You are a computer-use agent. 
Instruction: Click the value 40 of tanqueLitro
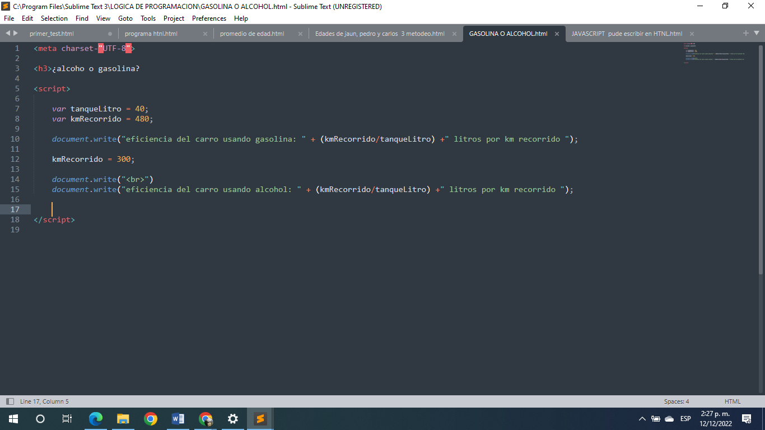pyautogui.click(x=139, y=109)
